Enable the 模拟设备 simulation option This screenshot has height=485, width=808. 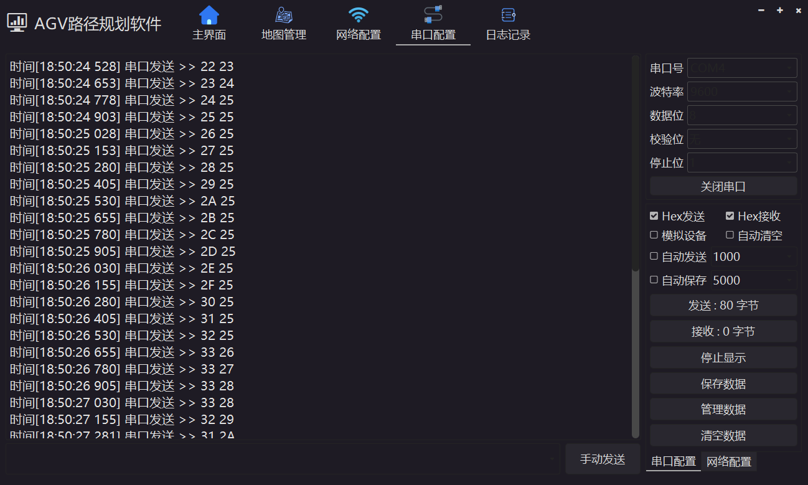coord(654,235)
